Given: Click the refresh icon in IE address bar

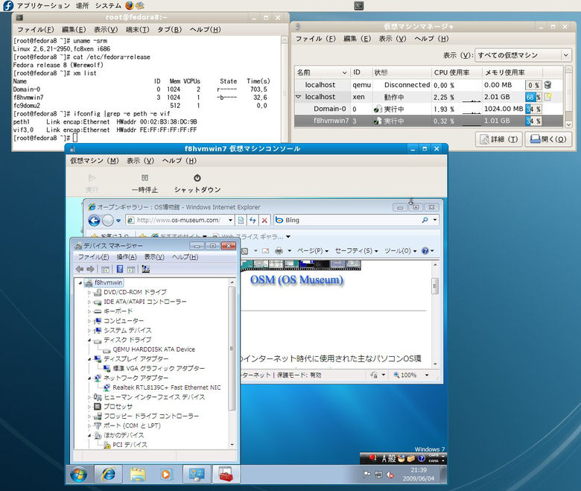Looking at the screenshot, I should [x=253, y=220].
